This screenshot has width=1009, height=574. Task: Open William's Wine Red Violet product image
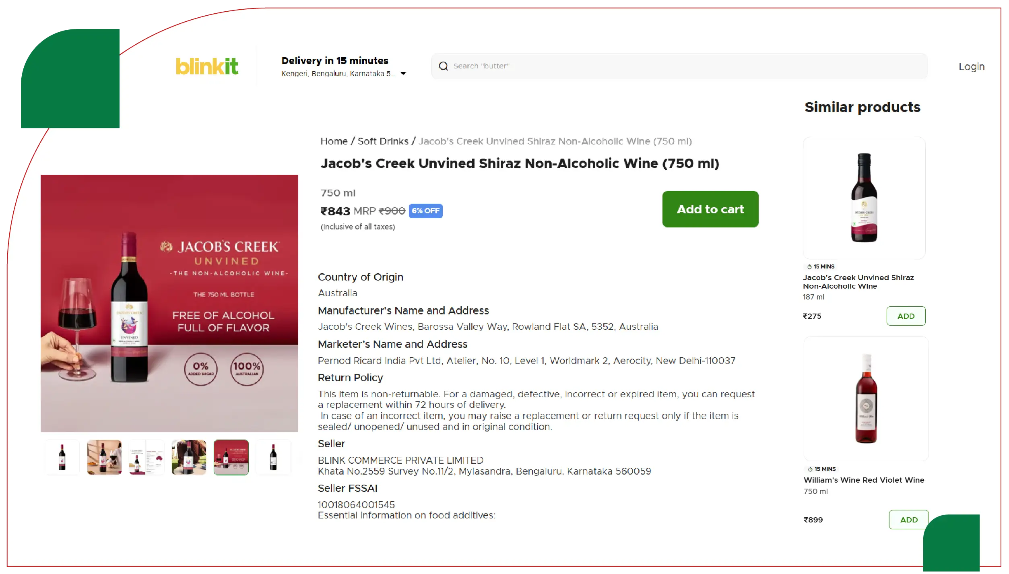(x=866, y=398)
